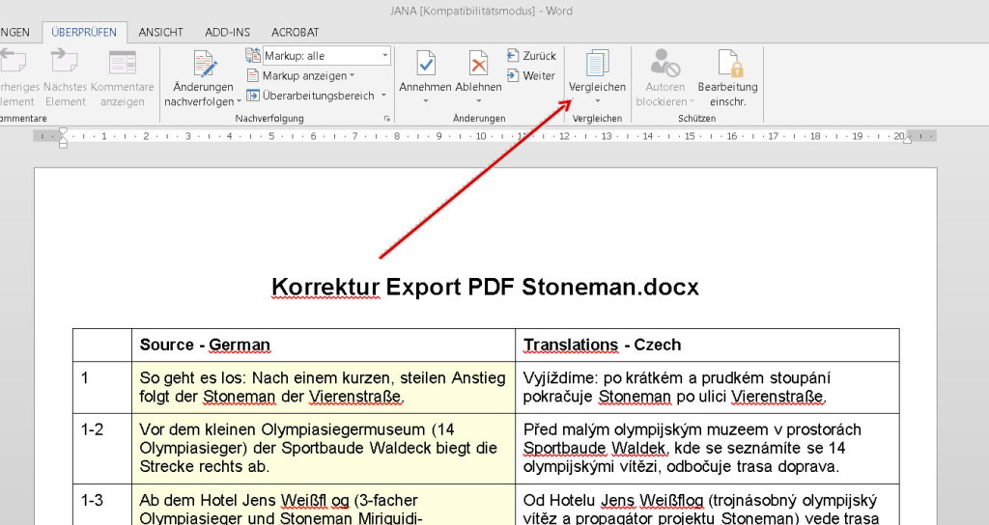Open the ÜBERPRÜFEN ribbon tab

(x=84, y=32)
